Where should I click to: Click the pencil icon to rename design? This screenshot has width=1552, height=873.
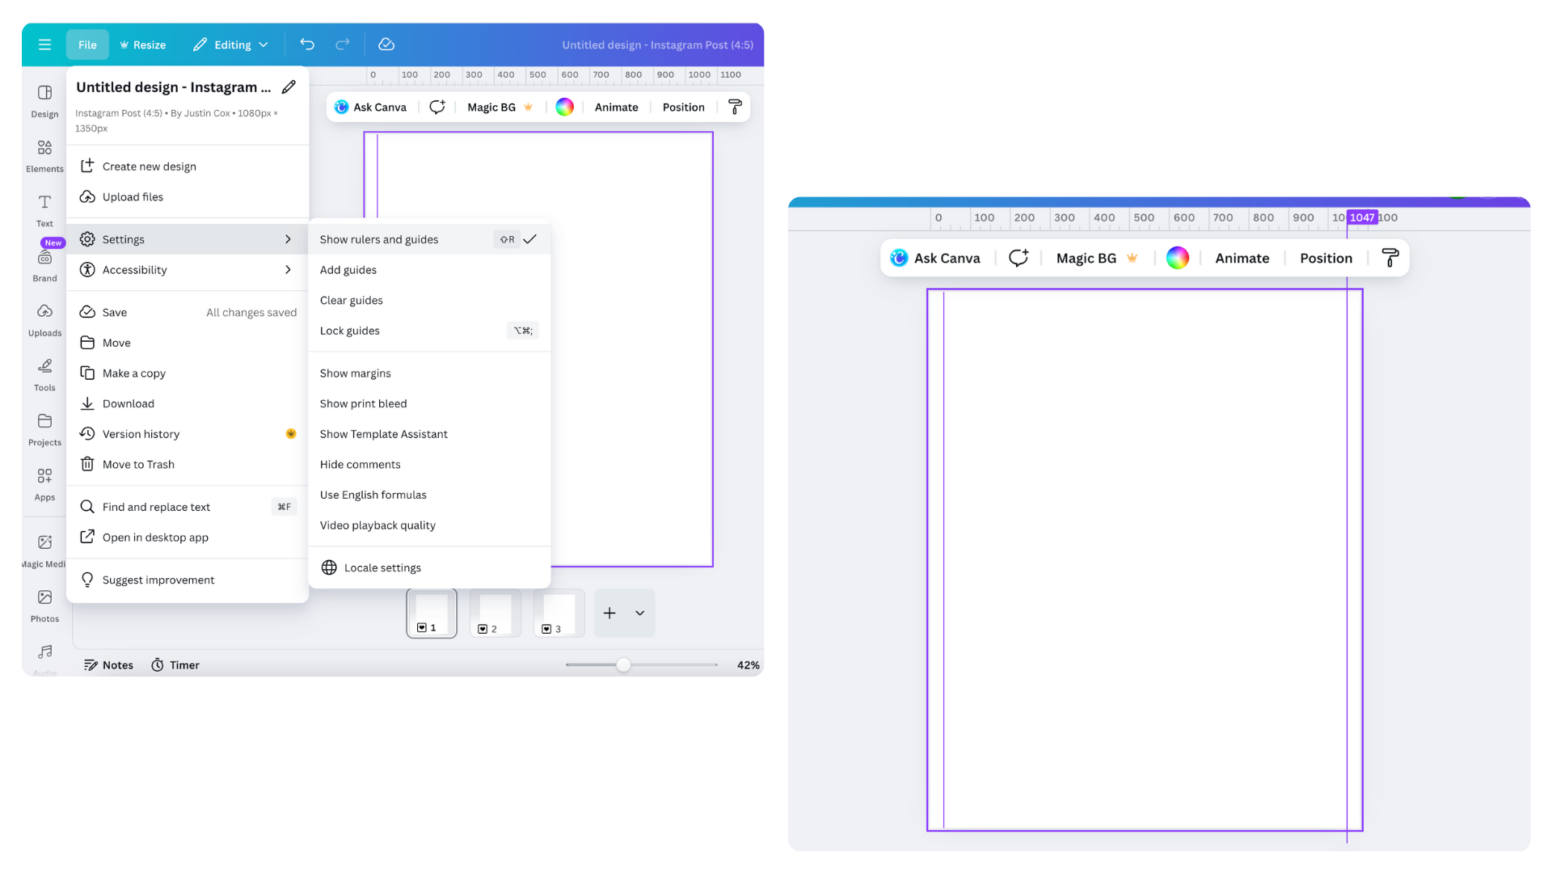pos(289,87)
